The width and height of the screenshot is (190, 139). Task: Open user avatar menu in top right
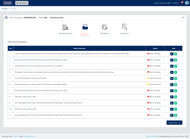click(x=187, y=3)
